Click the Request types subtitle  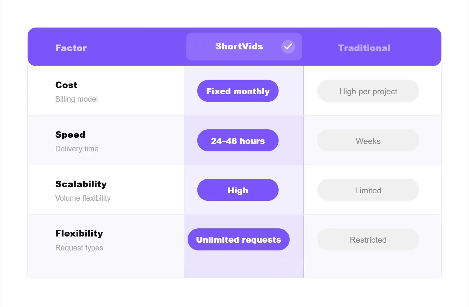click(79, 248)
